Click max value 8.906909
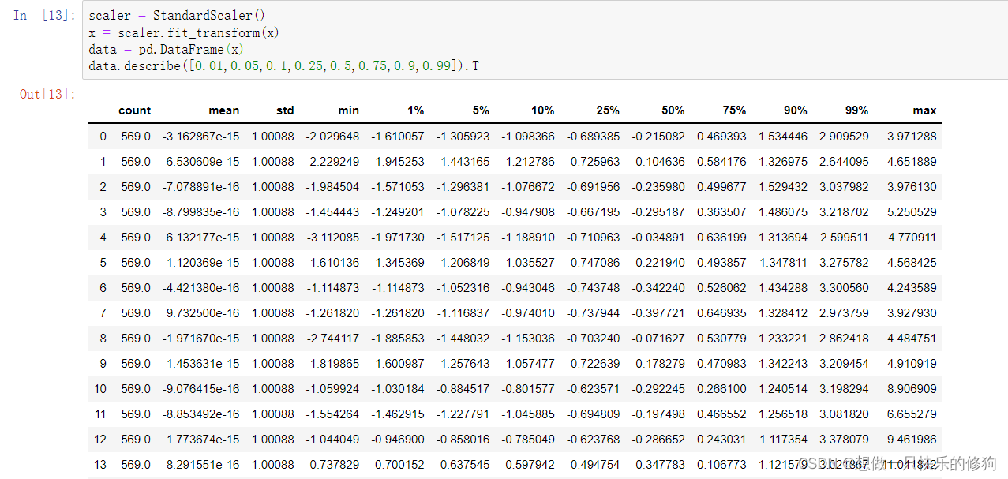The height and width of the screenshot is (479, 1008). 912,388
